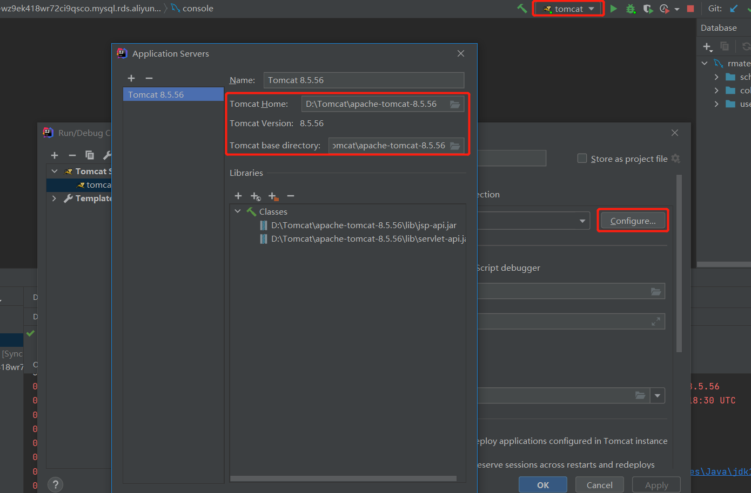The width and height of the screenshot is (751, 493).
Task: Stop the running process with red square
Action: click(x=690, y=9)
